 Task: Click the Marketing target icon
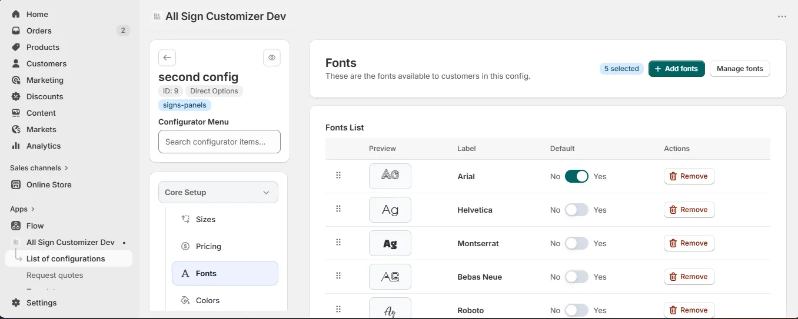tap(16, 80)
